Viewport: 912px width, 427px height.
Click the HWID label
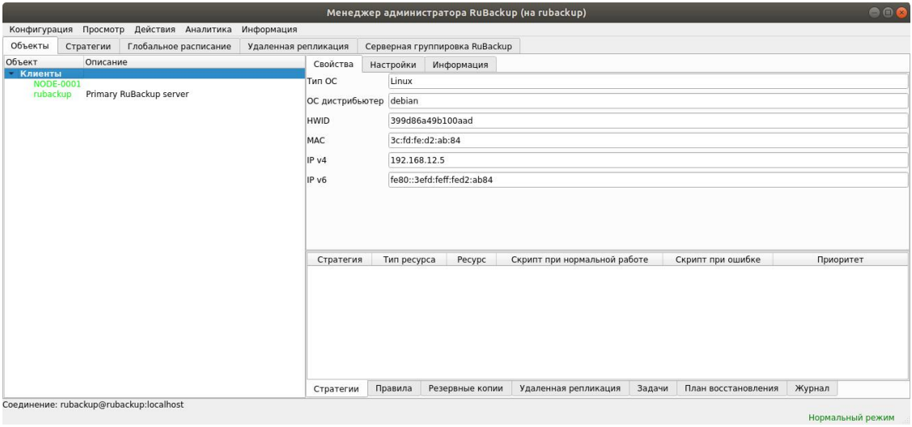[x=316, y=120]
